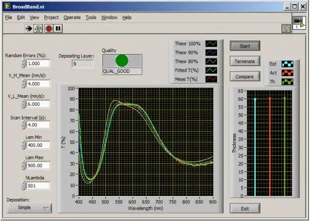
Task: Click the Lam Max field showing 900.00
Action: (x=38, y=165)
